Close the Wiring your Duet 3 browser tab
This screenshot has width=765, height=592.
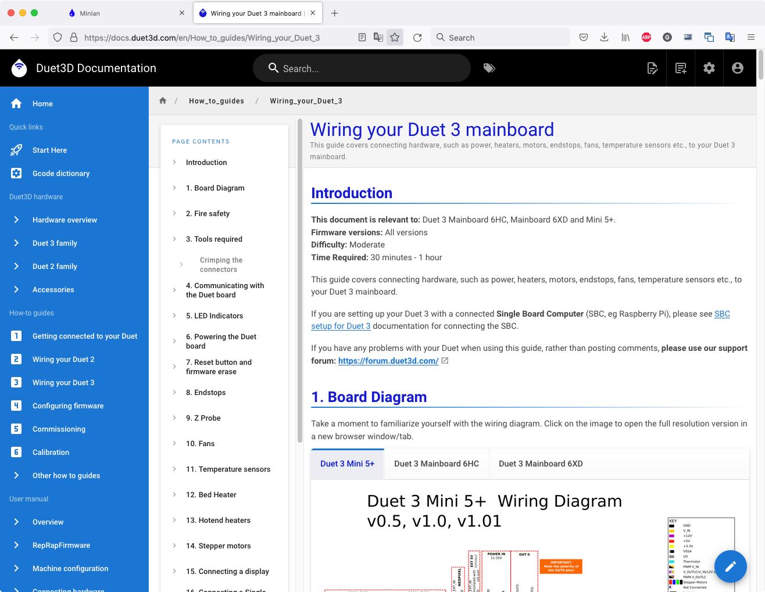313,13
